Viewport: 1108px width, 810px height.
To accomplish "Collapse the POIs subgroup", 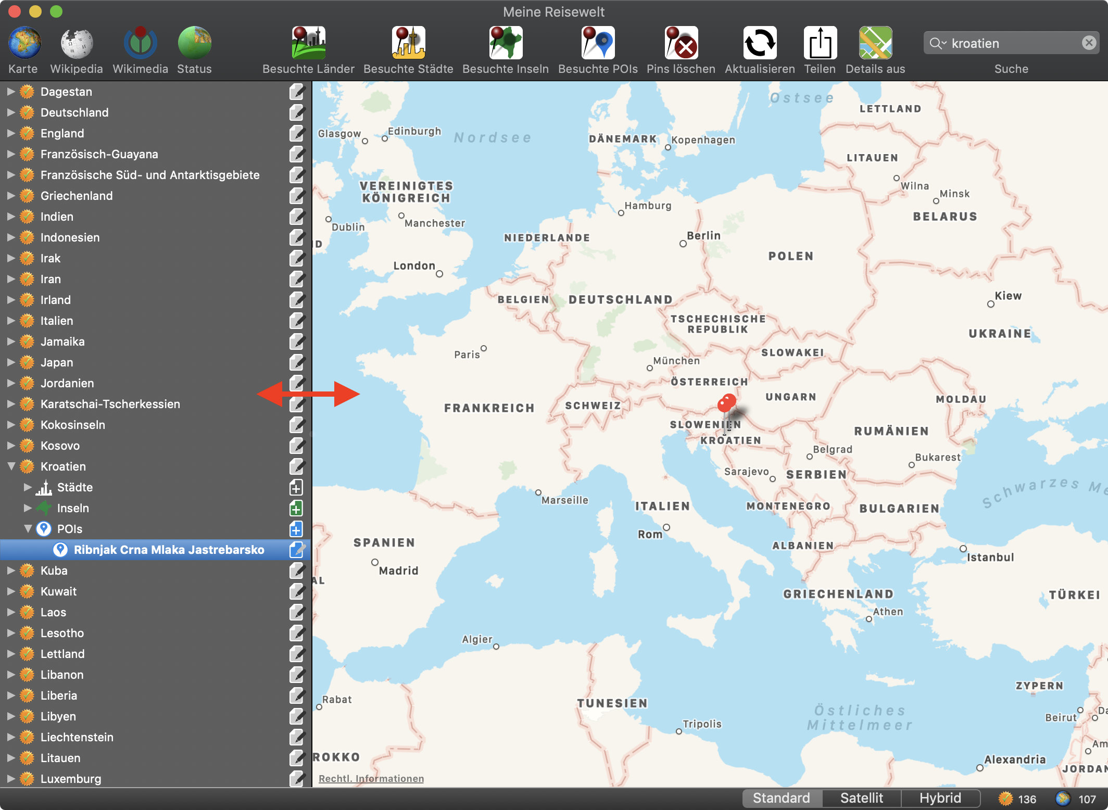I will (x=28, y=529).
